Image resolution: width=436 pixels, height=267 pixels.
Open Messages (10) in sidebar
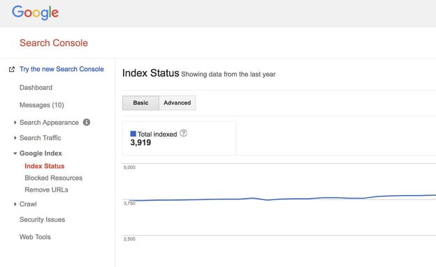(42, 105)
